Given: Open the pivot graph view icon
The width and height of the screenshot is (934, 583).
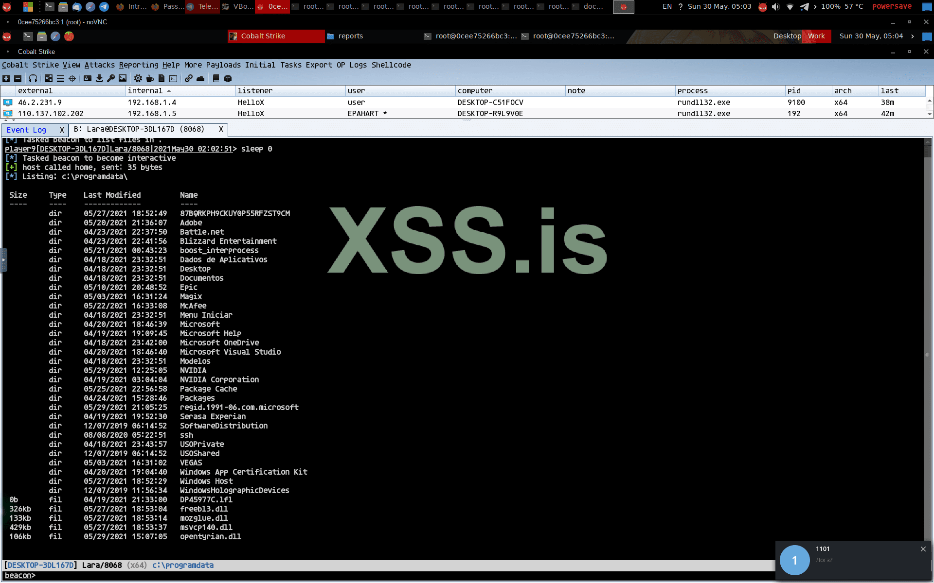Looking at the screenshot, I should (49, 78).
